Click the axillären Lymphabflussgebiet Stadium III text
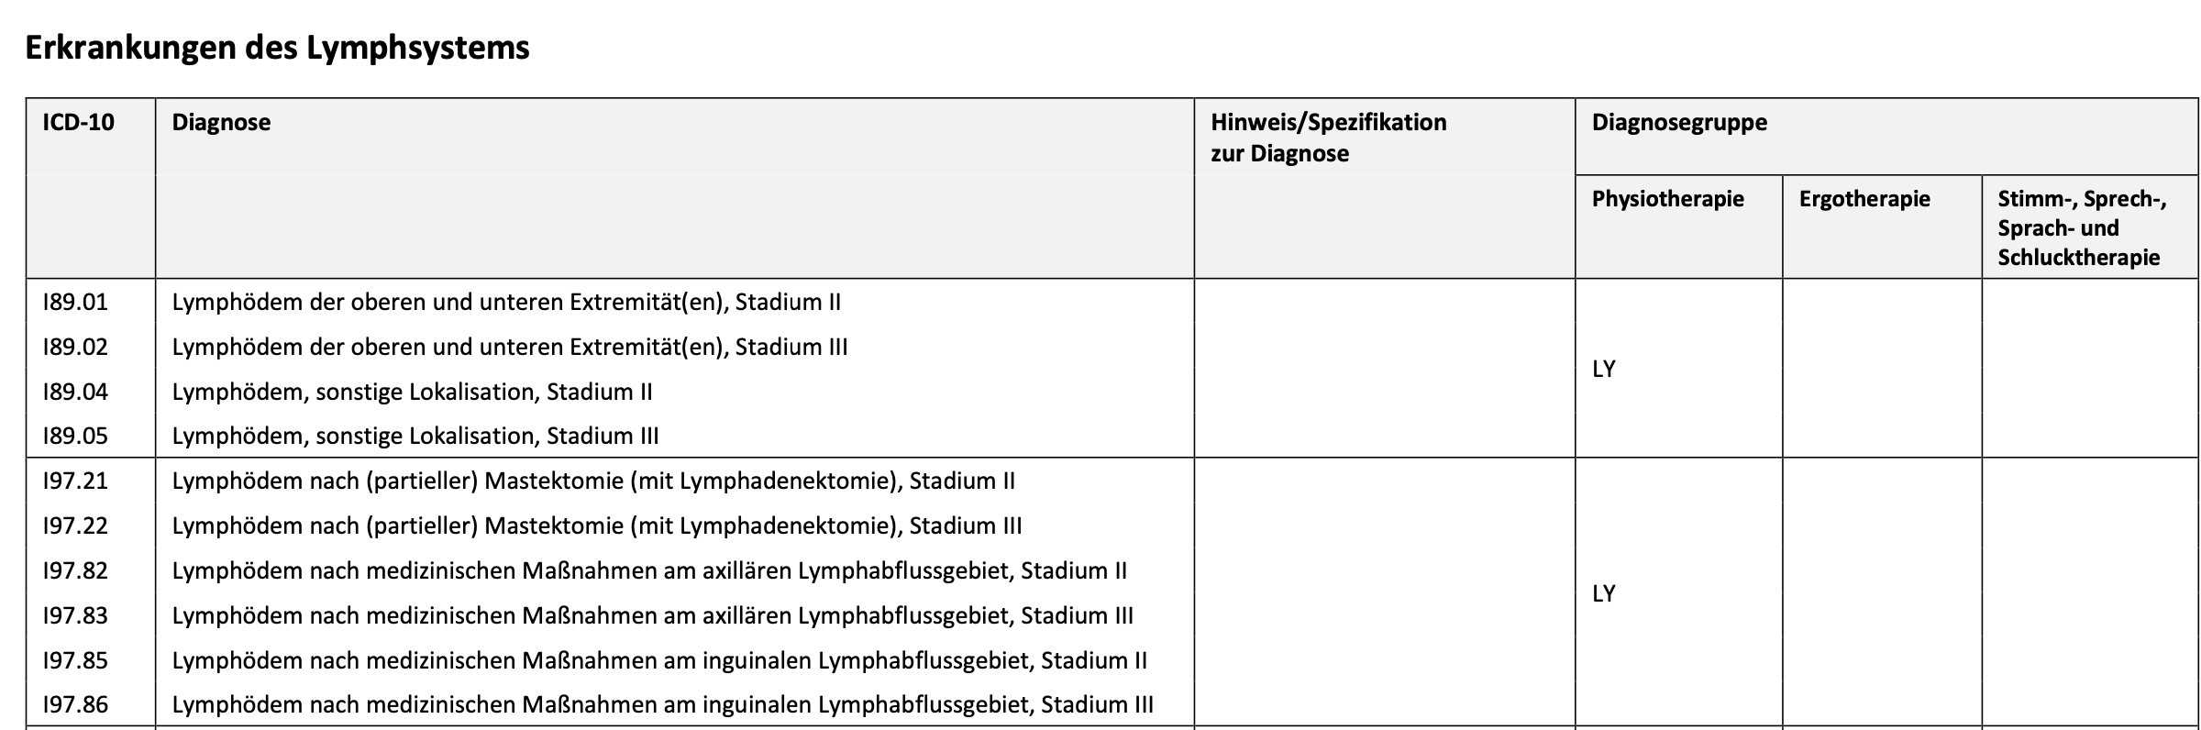The height and width of the screenshot is (730, 2201). click(652, 615)
